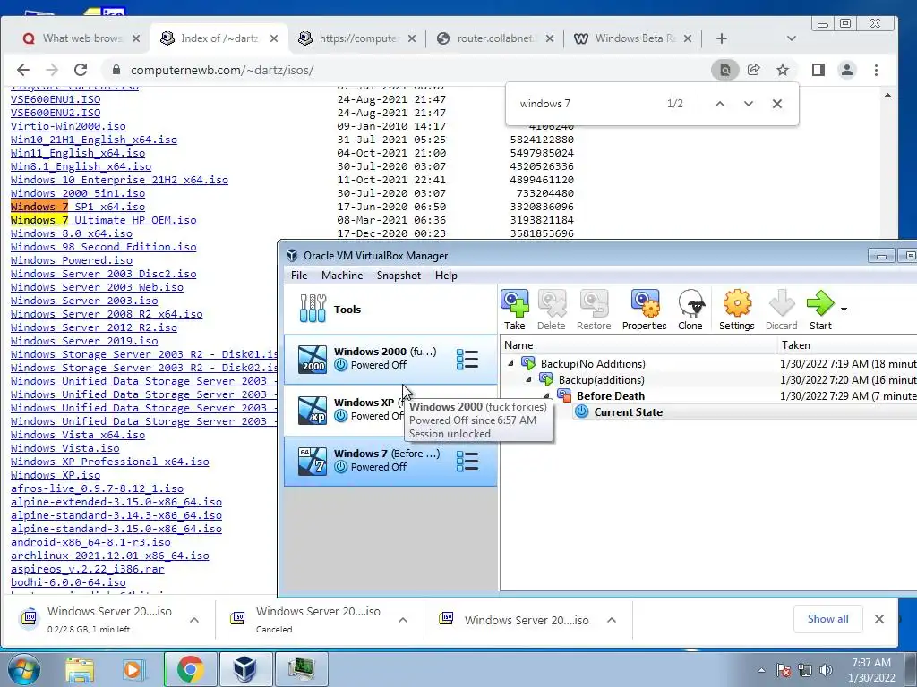Screen dimensions: 917x687
Task: Click the find-in-page icon in address bar
Action: 724,70
